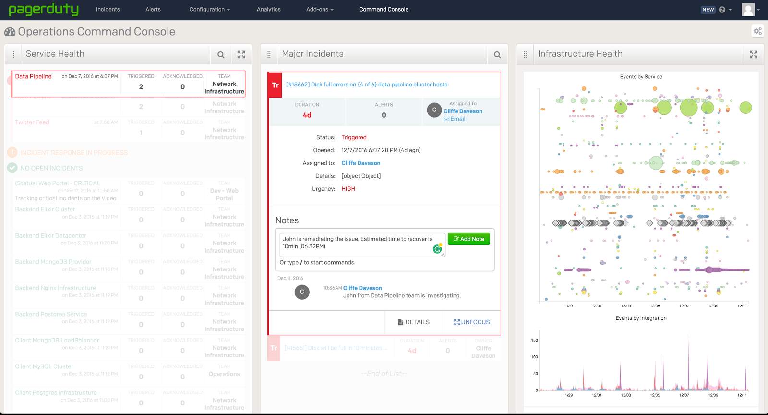Expand Infrastructure Health panel to fullscreen
The height and width of the screenshot is (415, 768).
tap(754, 55)
